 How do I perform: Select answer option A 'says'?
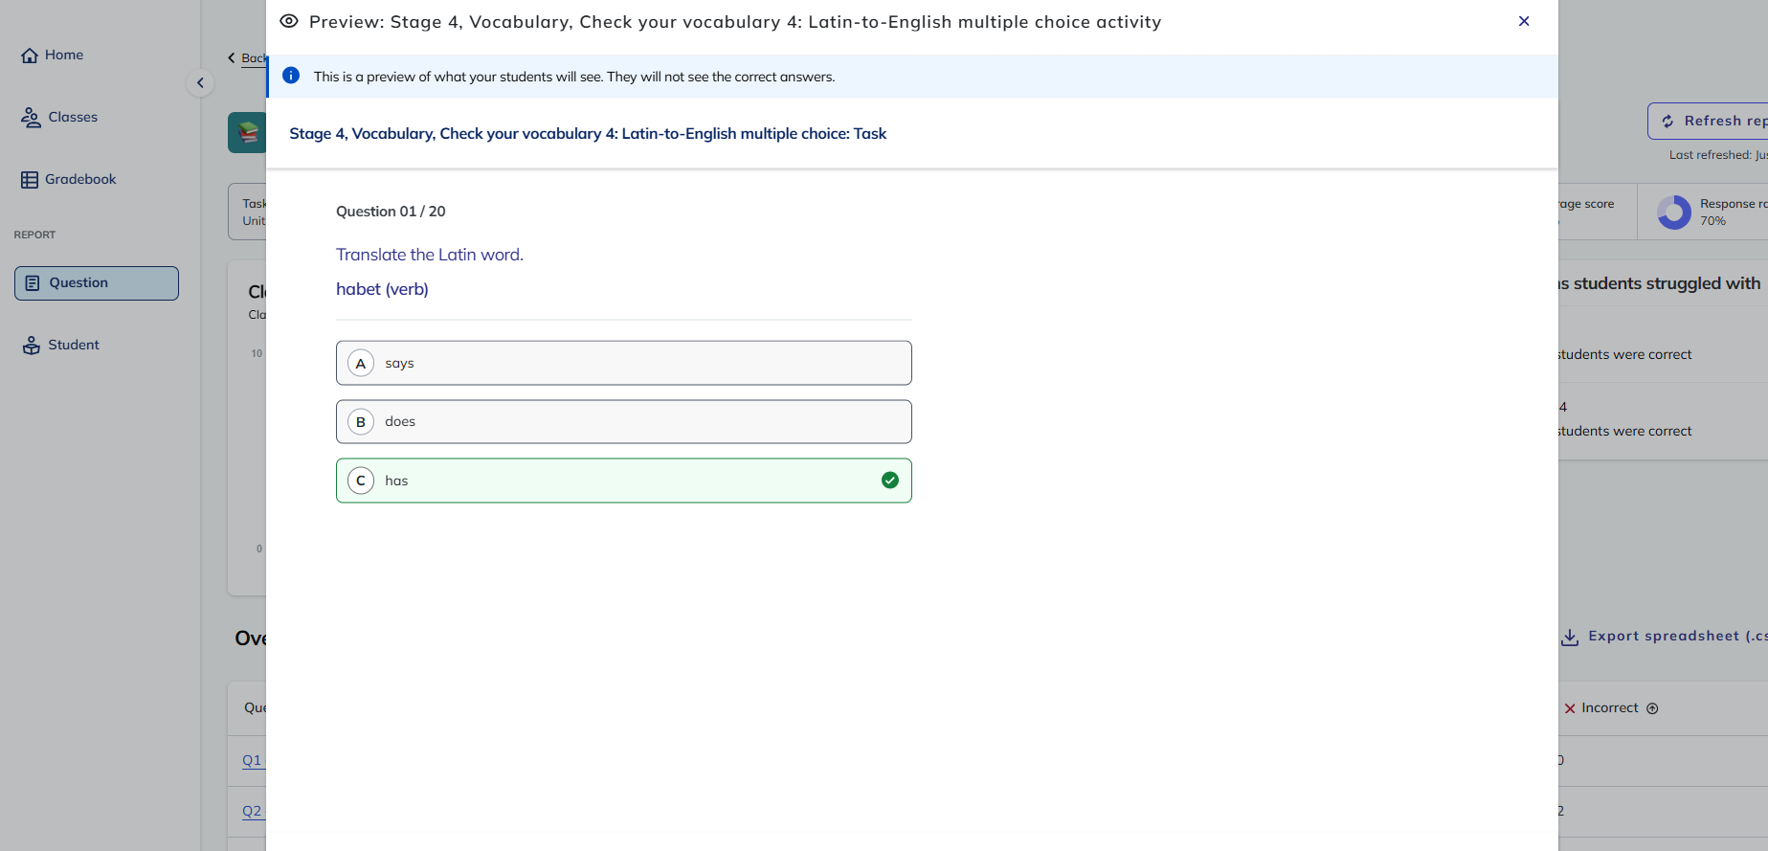pyautogui.click(x=624, y=363)
